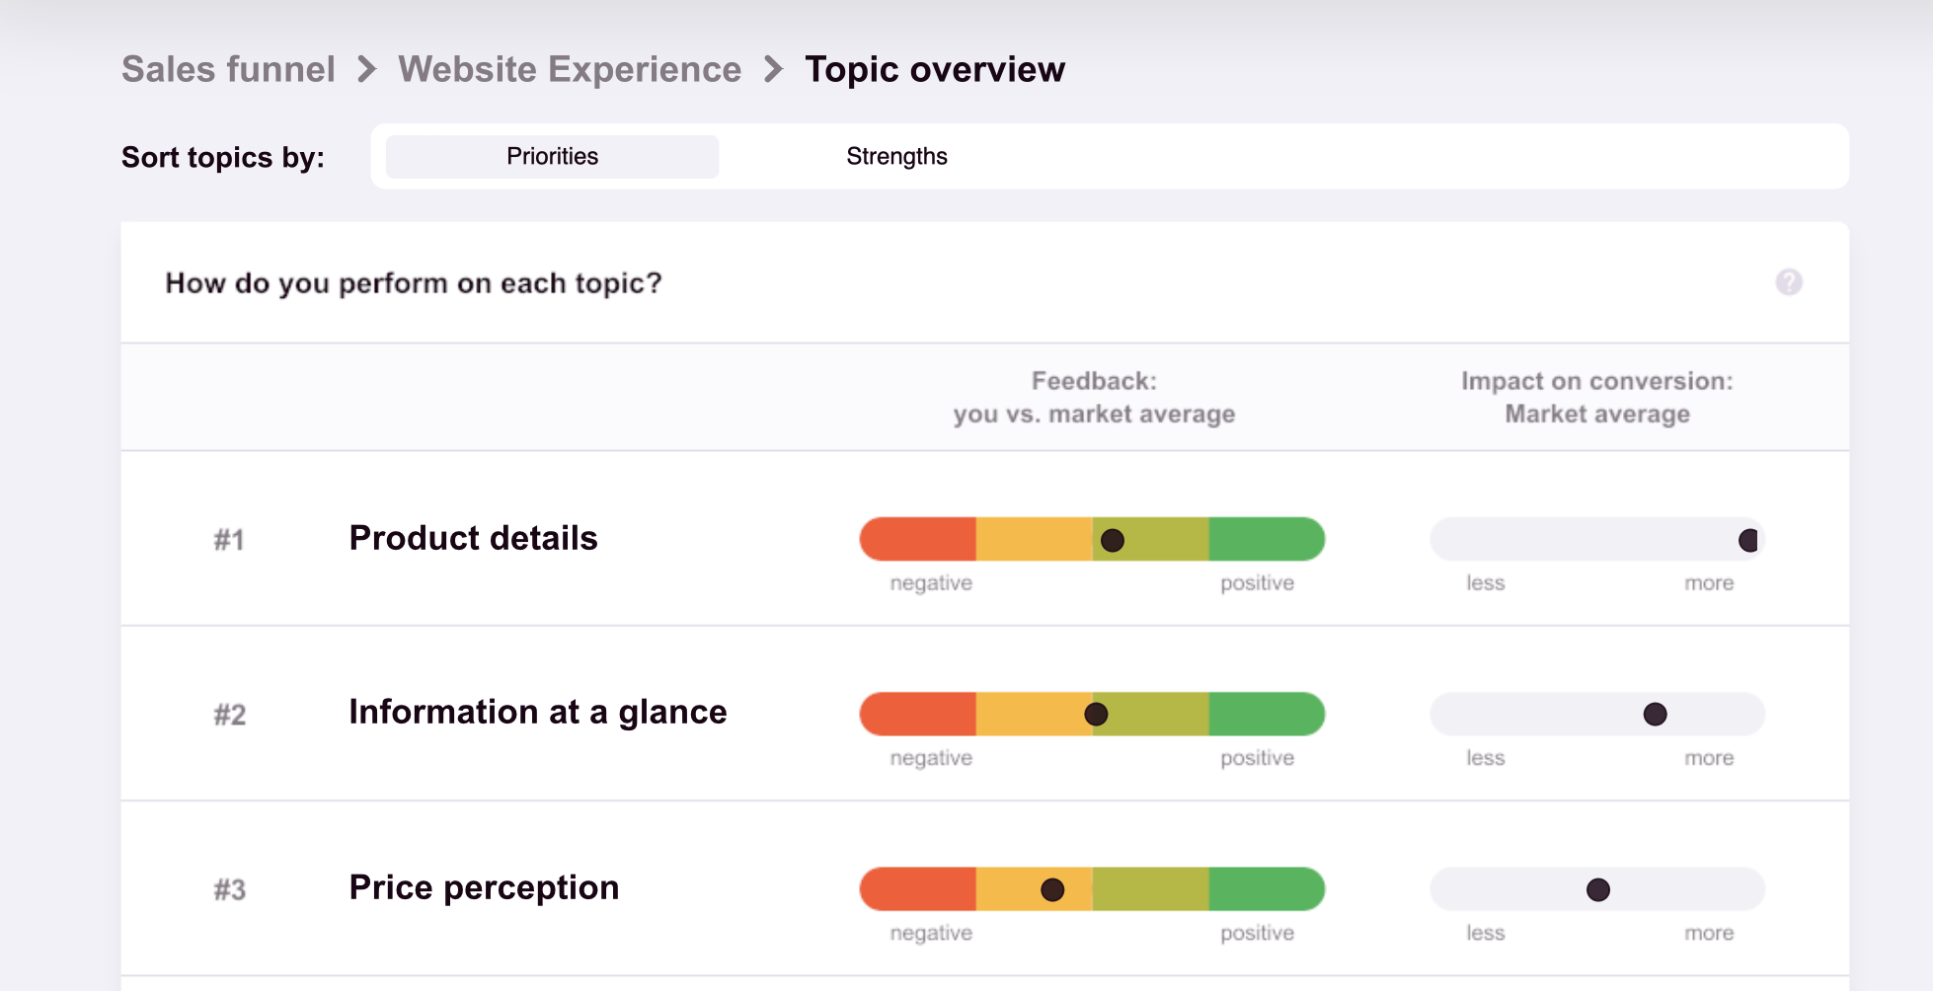Open Information at a glance topic
Image resolution: width=1933 pixels, height=991 pixels.
point(537,712)
